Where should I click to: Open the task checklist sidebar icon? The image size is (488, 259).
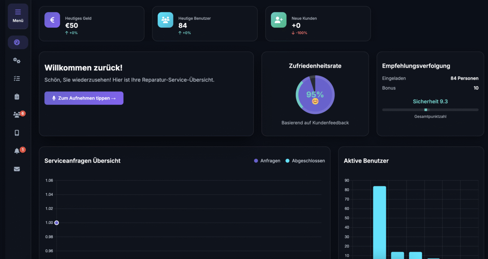[17, 79]
